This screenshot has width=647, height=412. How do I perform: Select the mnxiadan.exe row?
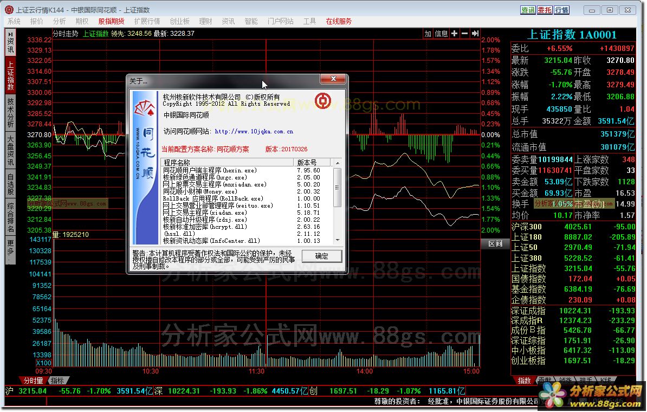pos(247,184)
